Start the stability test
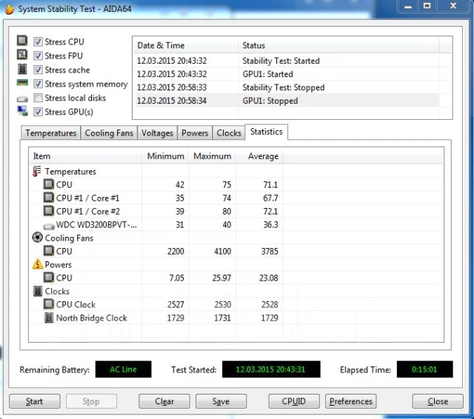Viewport: 474px width, 419px height. click(x=35, y=401)
